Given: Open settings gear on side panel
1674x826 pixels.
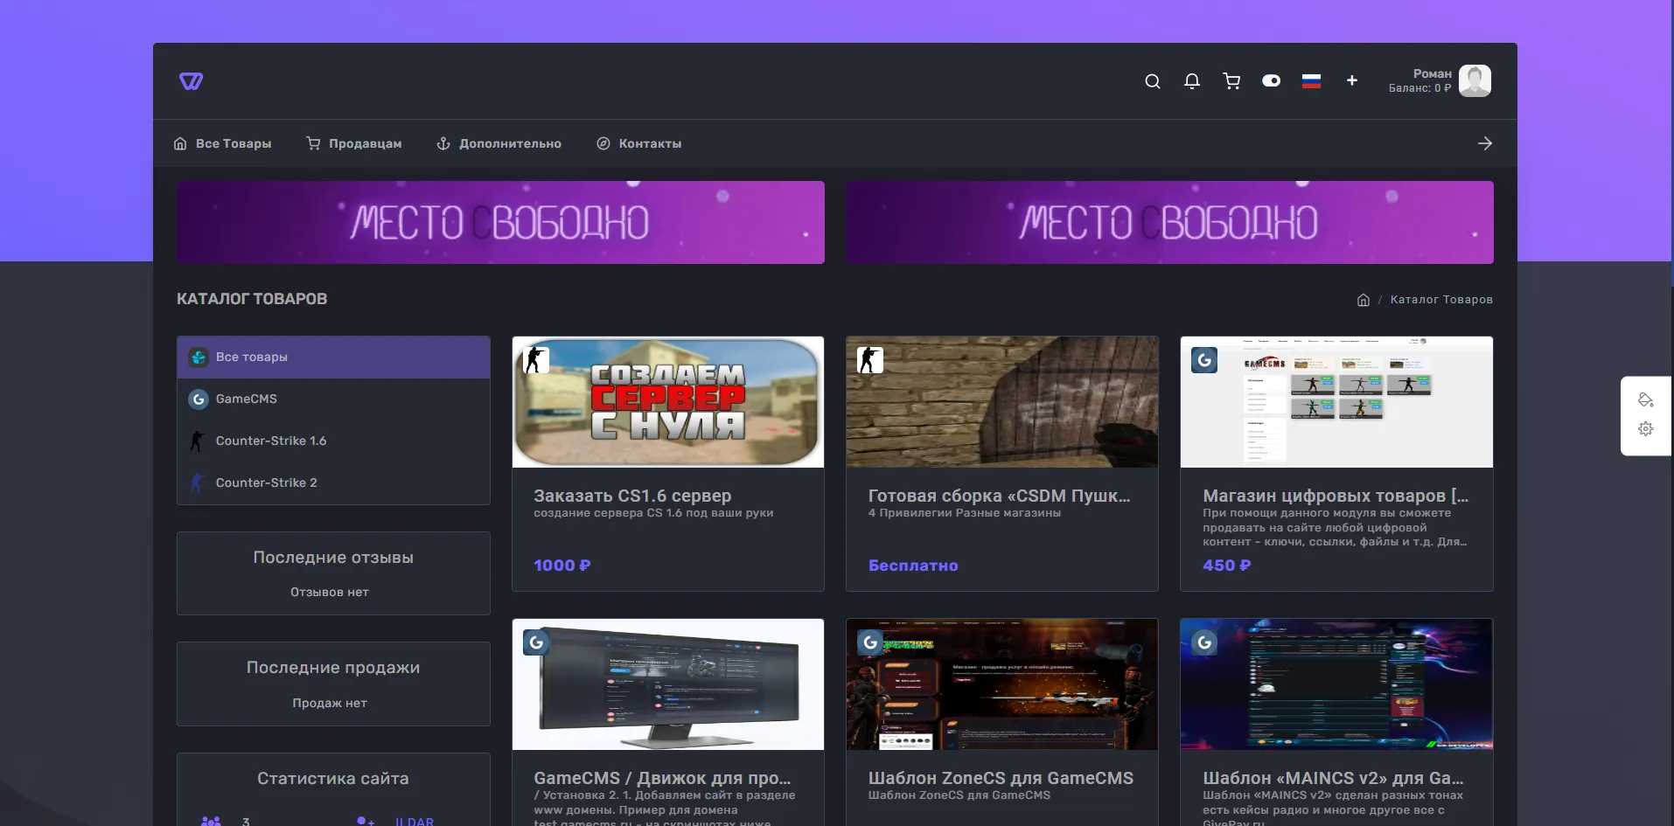Looking at the screenshot, I should tap(1645, 429).
